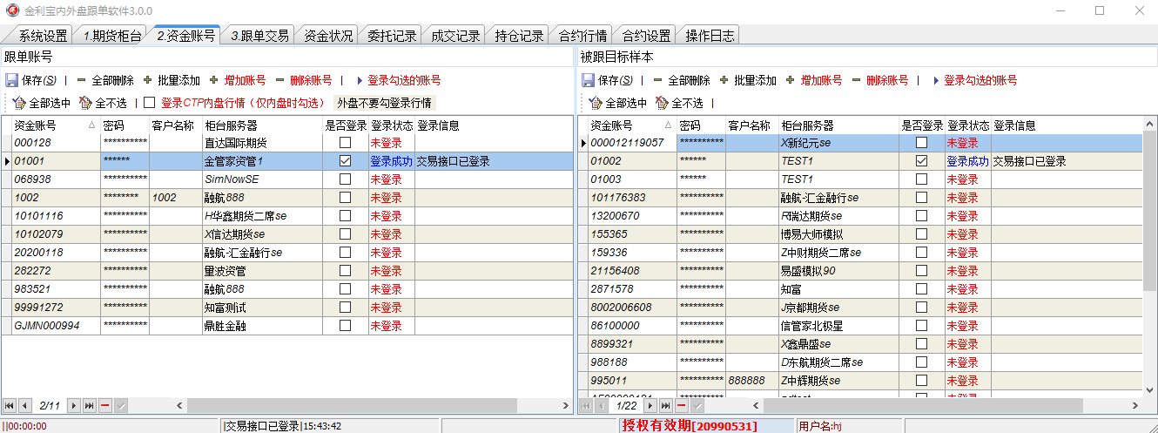Click the 外盘不要勾登录行情 label
The height and width of the screenshot is (433, 1158).
tap(385, 103)
